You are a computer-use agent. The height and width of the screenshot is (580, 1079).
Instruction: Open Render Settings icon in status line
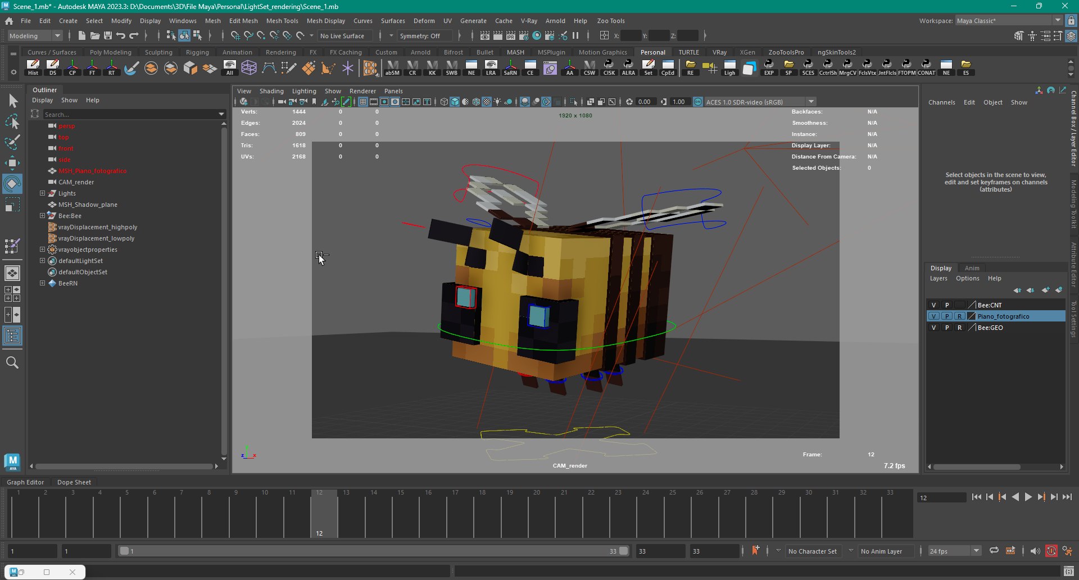523,36
